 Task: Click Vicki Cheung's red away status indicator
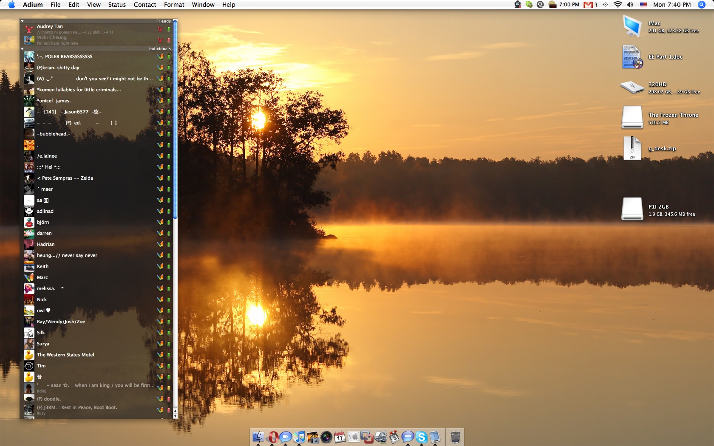(x=169, y=40)
